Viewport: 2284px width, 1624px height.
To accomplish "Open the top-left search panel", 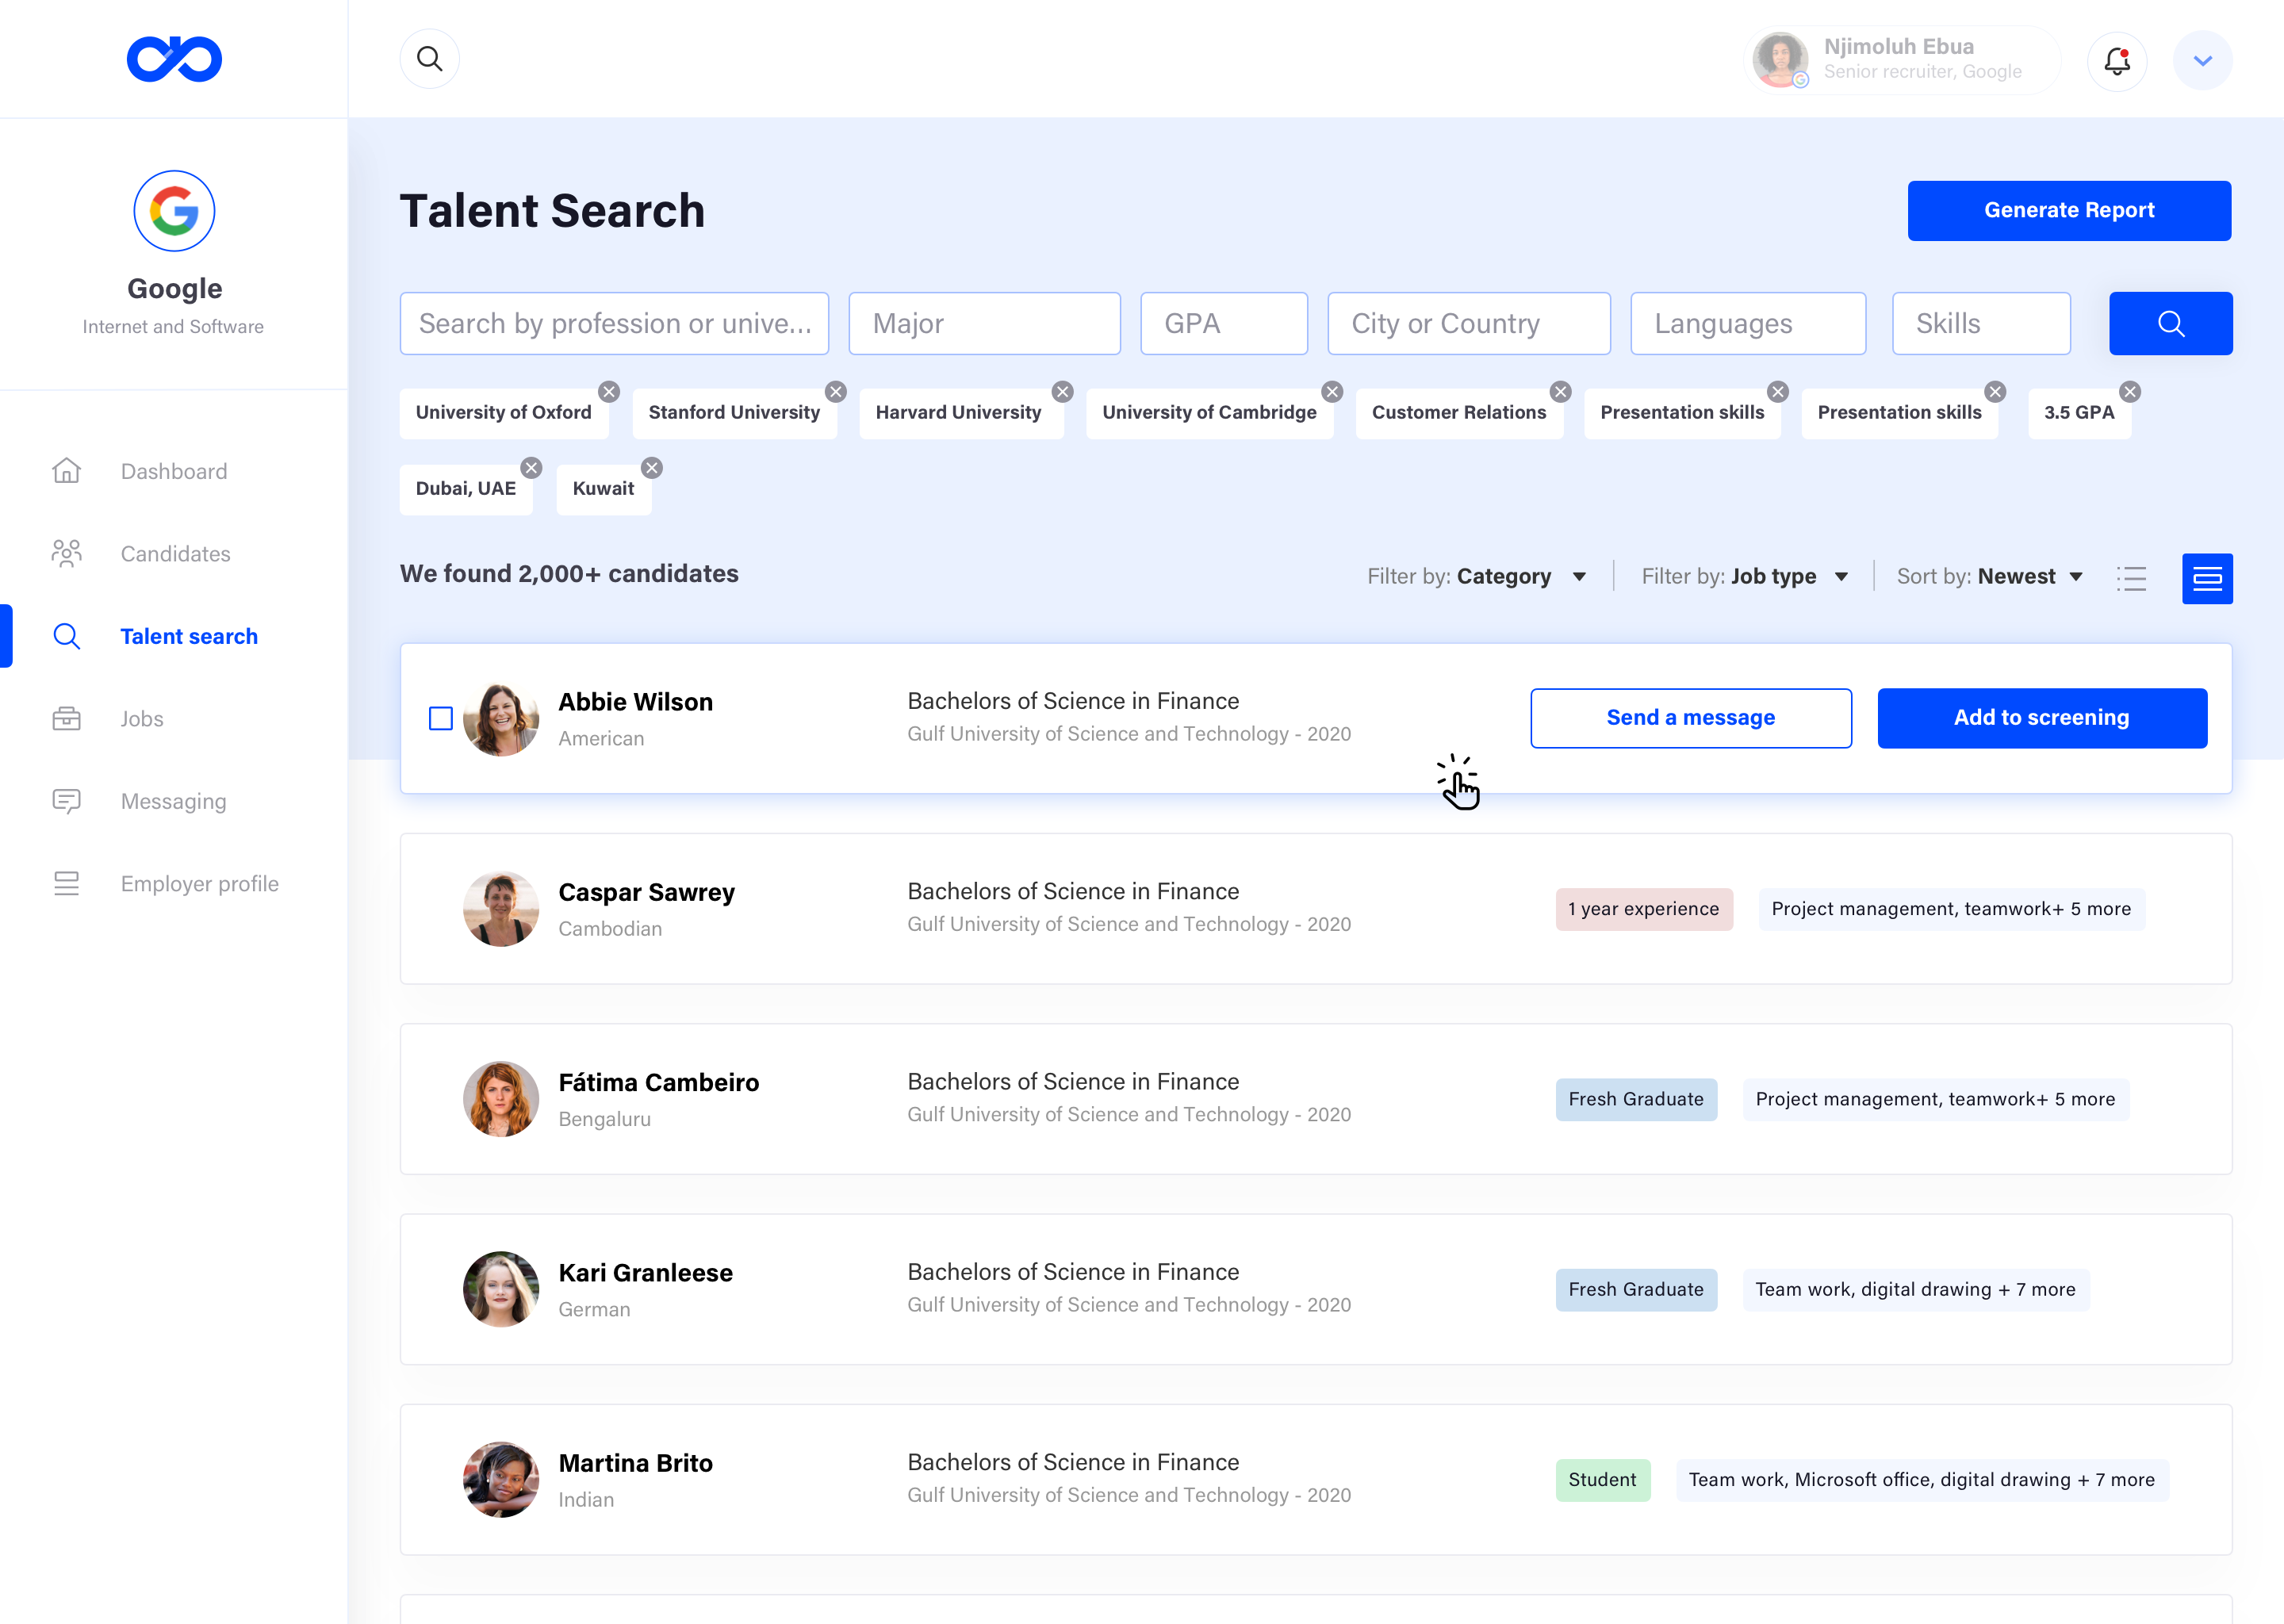I will (x=429, y=58).
